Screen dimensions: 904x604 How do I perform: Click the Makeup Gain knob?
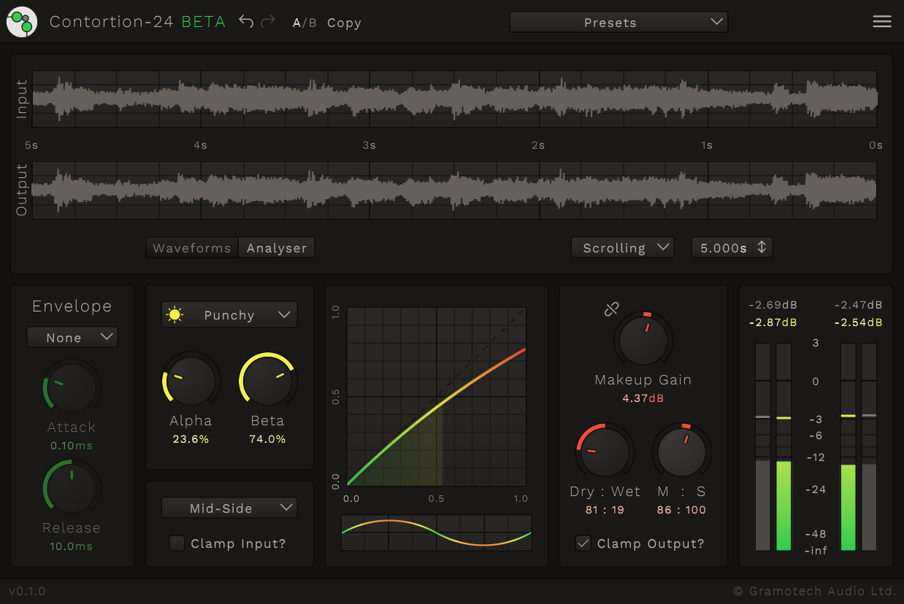[x=643, y=341]
